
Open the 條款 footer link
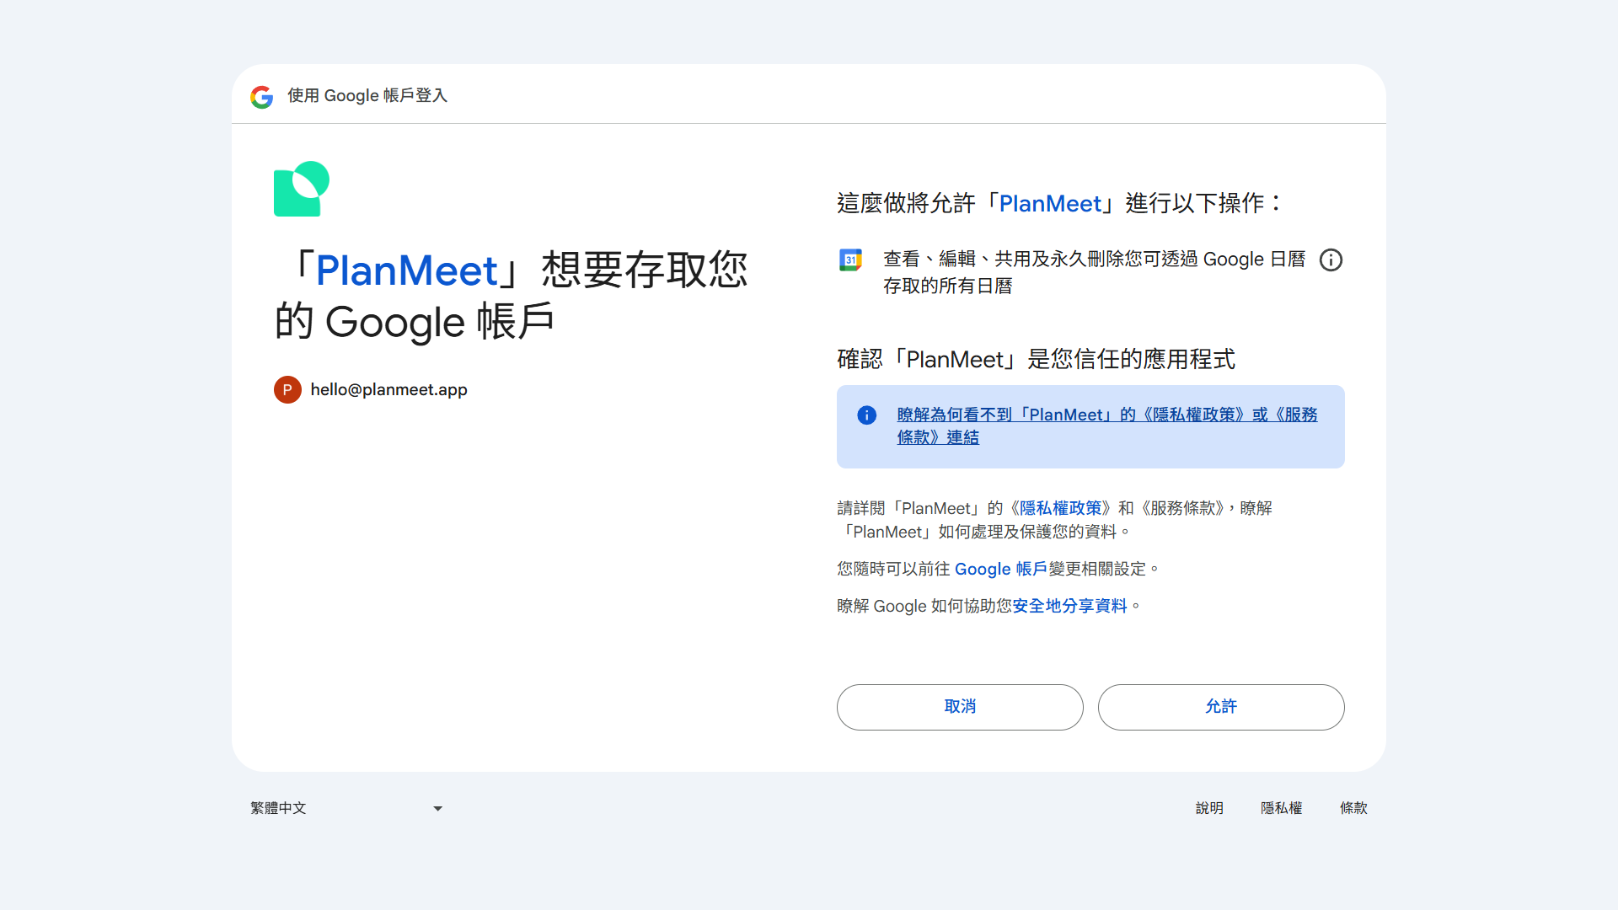click(1353, 808)
